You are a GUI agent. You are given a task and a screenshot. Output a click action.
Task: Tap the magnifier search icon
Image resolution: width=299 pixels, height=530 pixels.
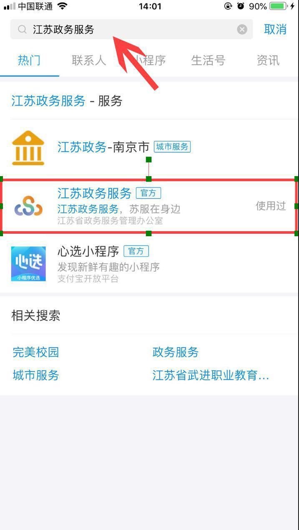tap(22, 29)
